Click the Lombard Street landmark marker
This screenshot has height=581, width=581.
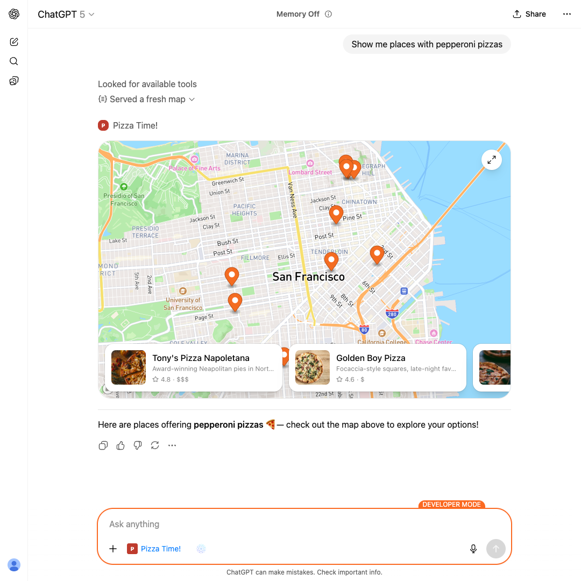[310, 164]
